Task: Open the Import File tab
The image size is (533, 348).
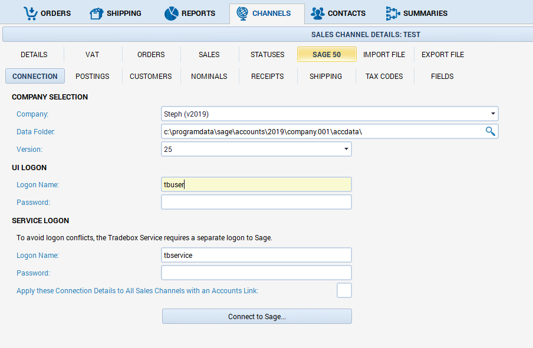Action: [384, 54]
